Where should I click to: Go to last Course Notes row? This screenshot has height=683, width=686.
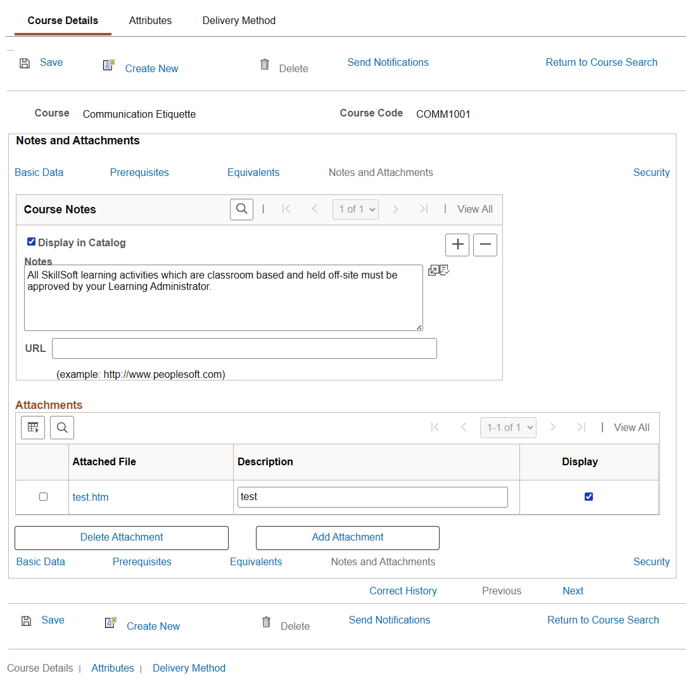click(424, 209)
